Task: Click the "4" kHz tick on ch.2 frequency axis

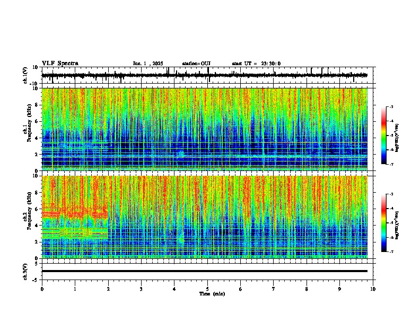Action: tap(38, 226)
